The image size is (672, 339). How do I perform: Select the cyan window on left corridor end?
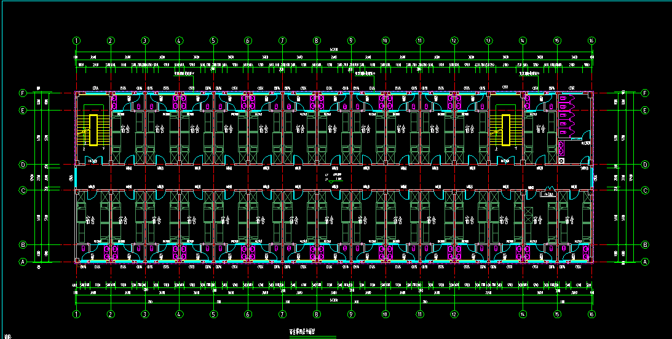click(76, 178)
